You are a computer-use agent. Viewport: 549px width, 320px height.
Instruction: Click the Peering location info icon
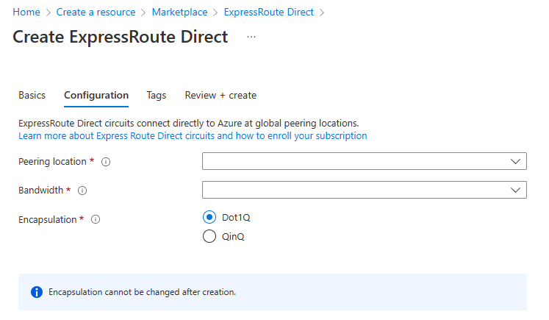106,162
